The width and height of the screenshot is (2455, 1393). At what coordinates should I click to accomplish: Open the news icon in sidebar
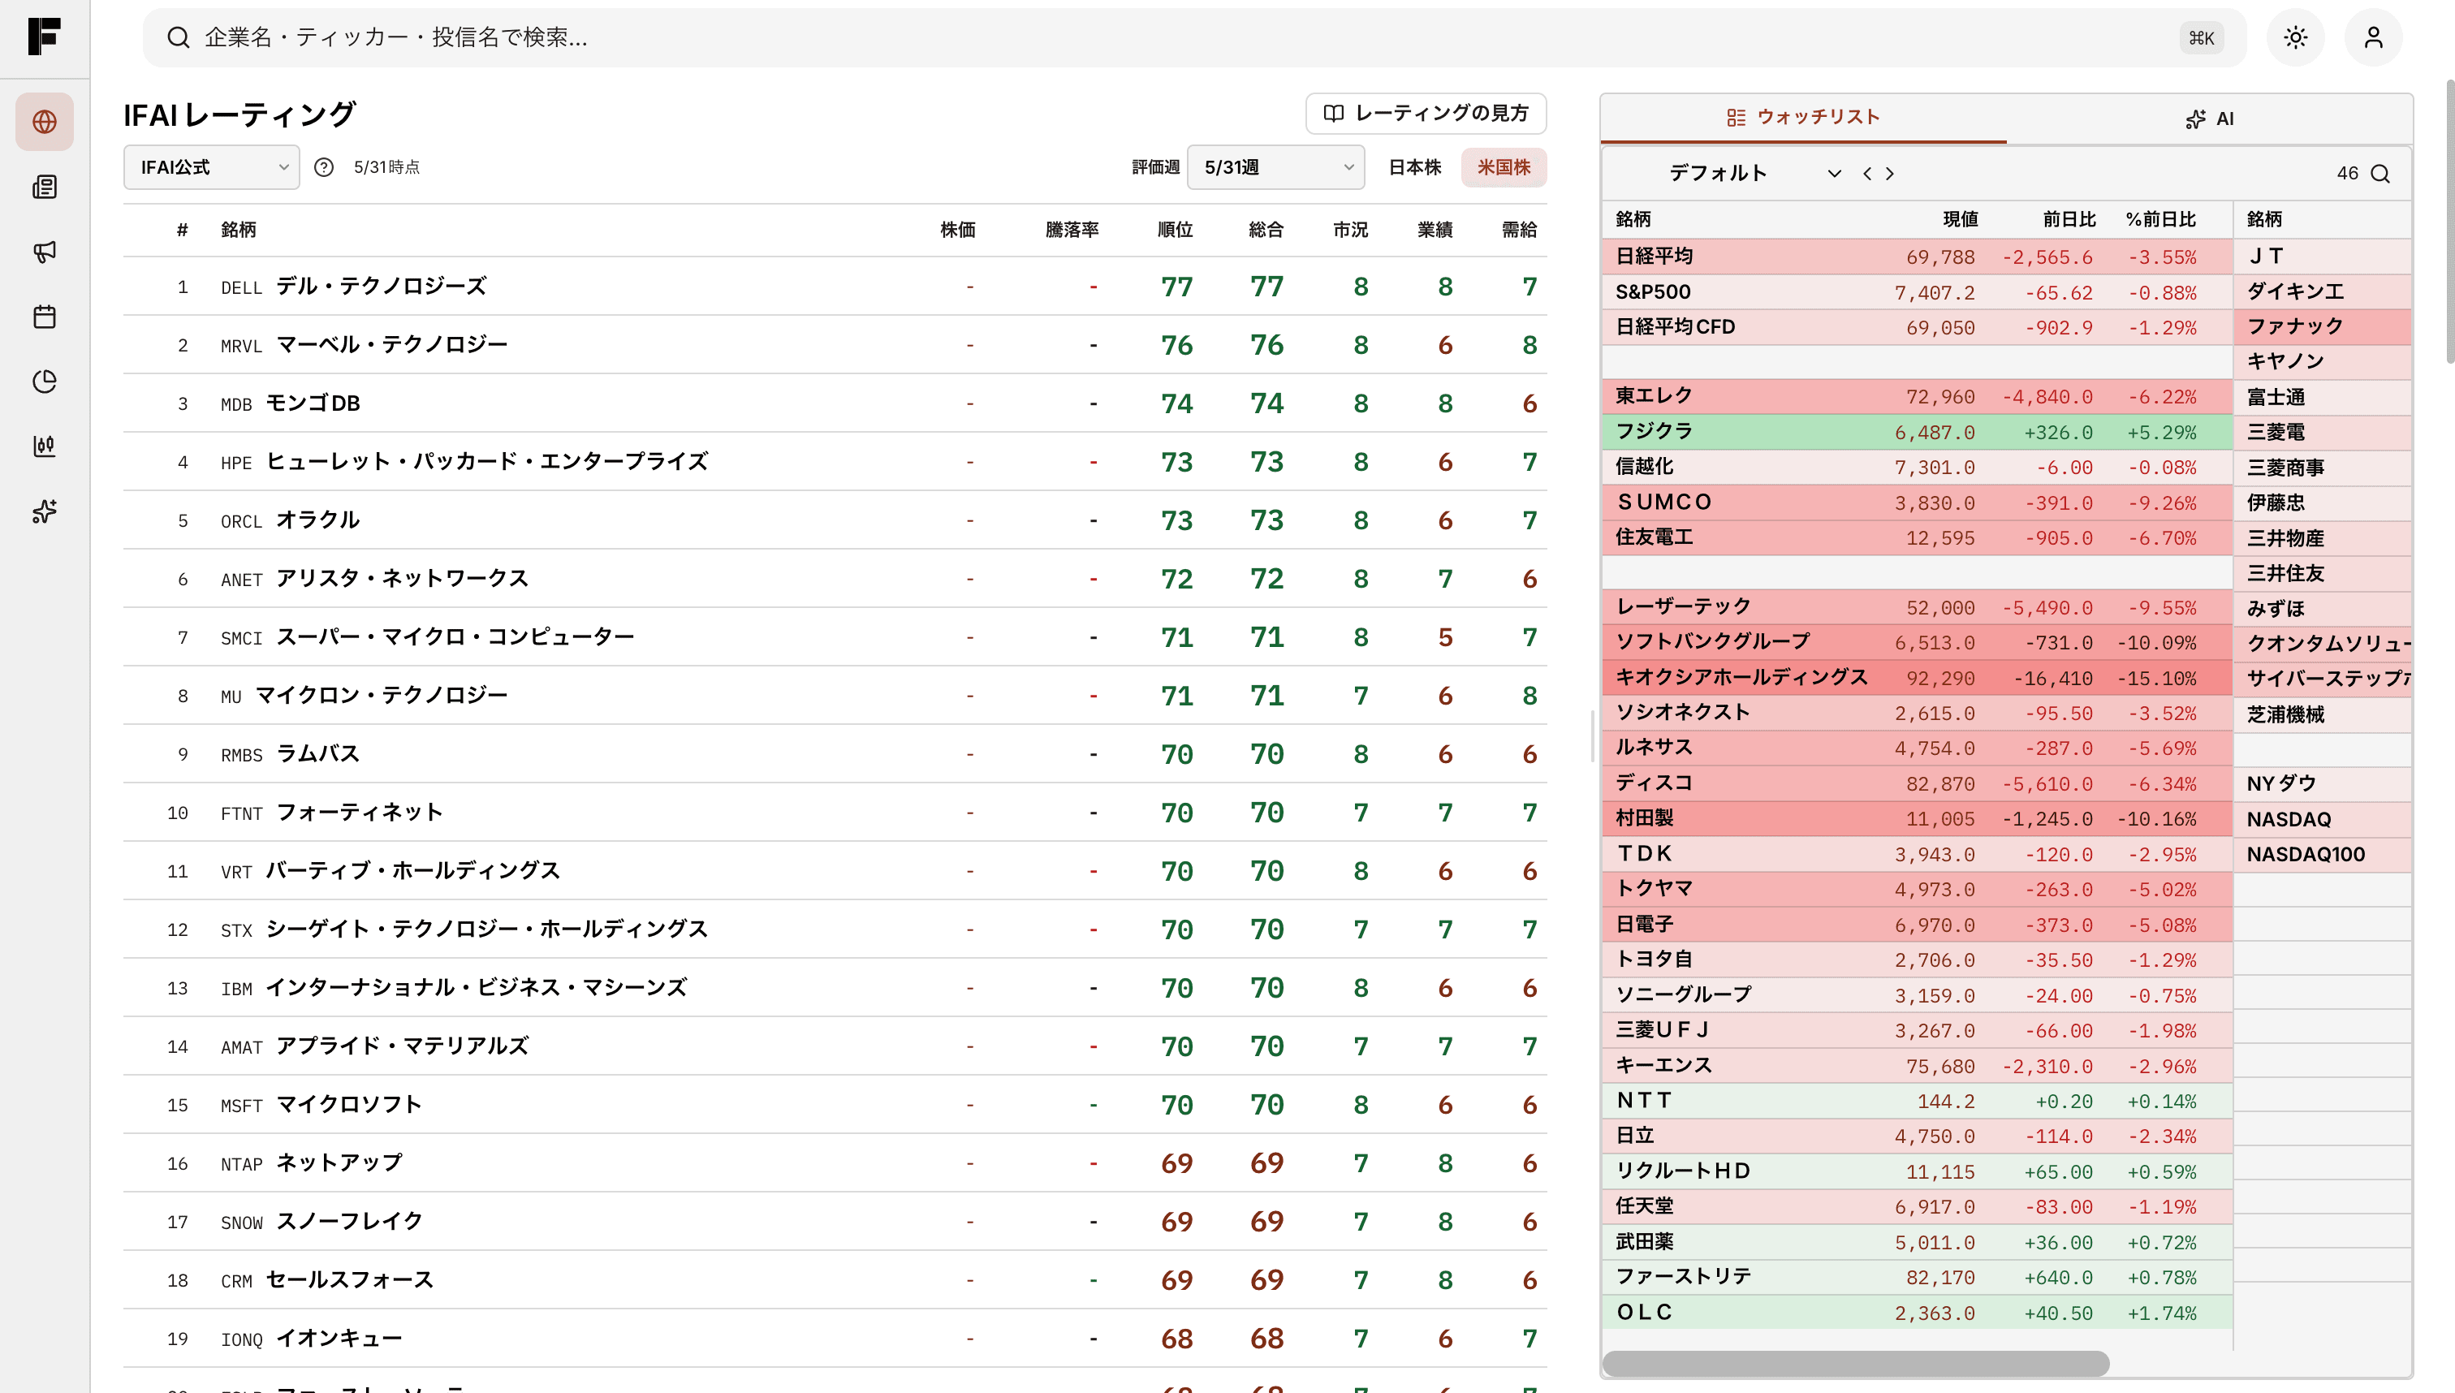tap(44, 187)
